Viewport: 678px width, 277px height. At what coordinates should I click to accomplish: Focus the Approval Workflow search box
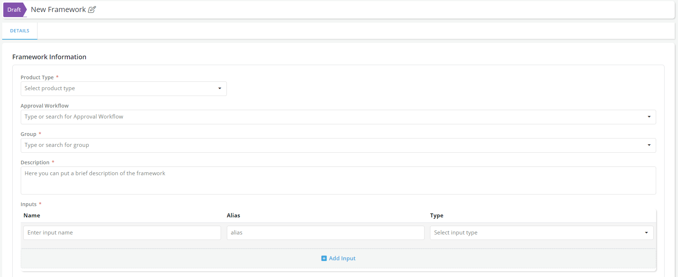[328, 117]
